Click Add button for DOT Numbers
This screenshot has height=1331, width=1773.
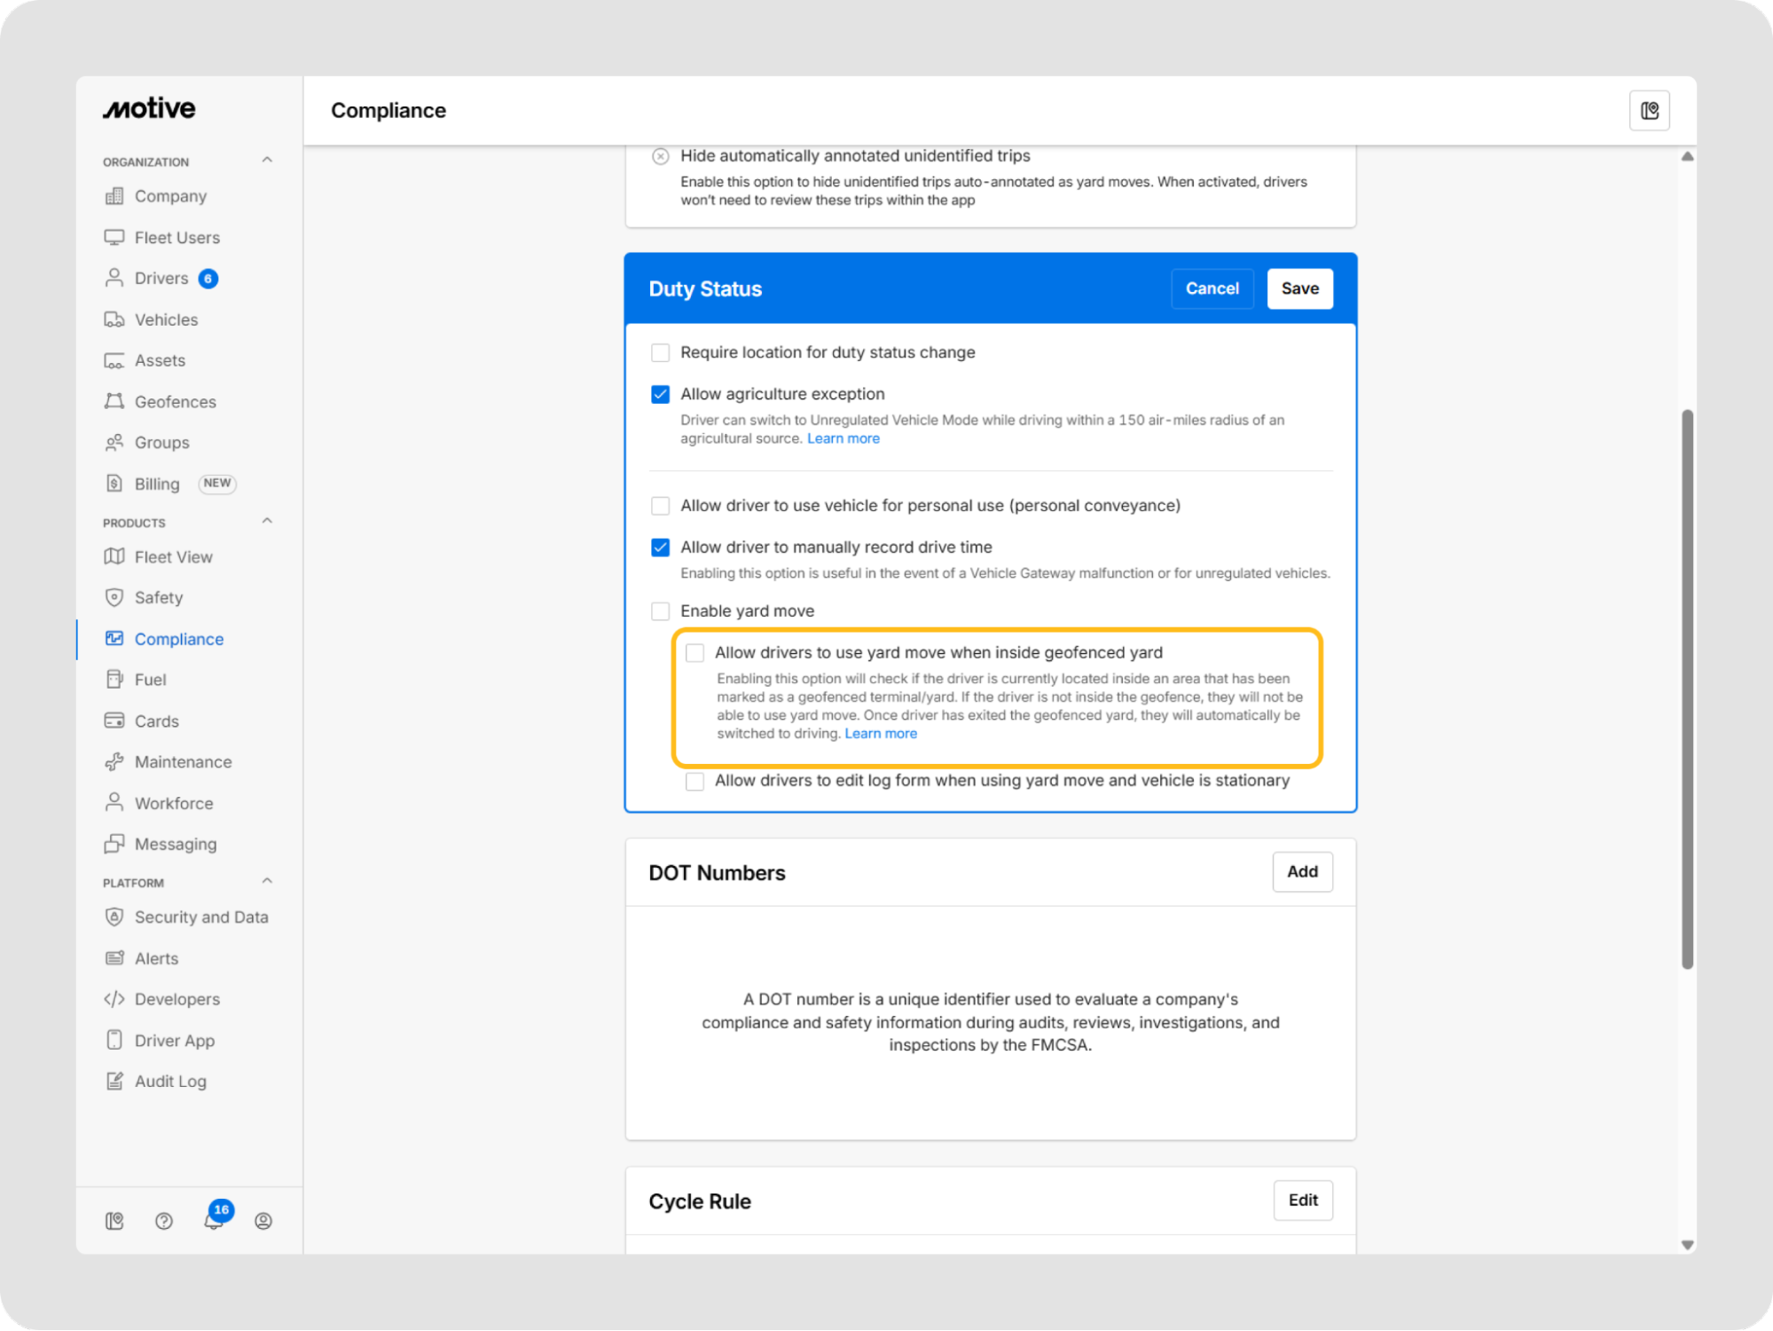pos(1301,871)
